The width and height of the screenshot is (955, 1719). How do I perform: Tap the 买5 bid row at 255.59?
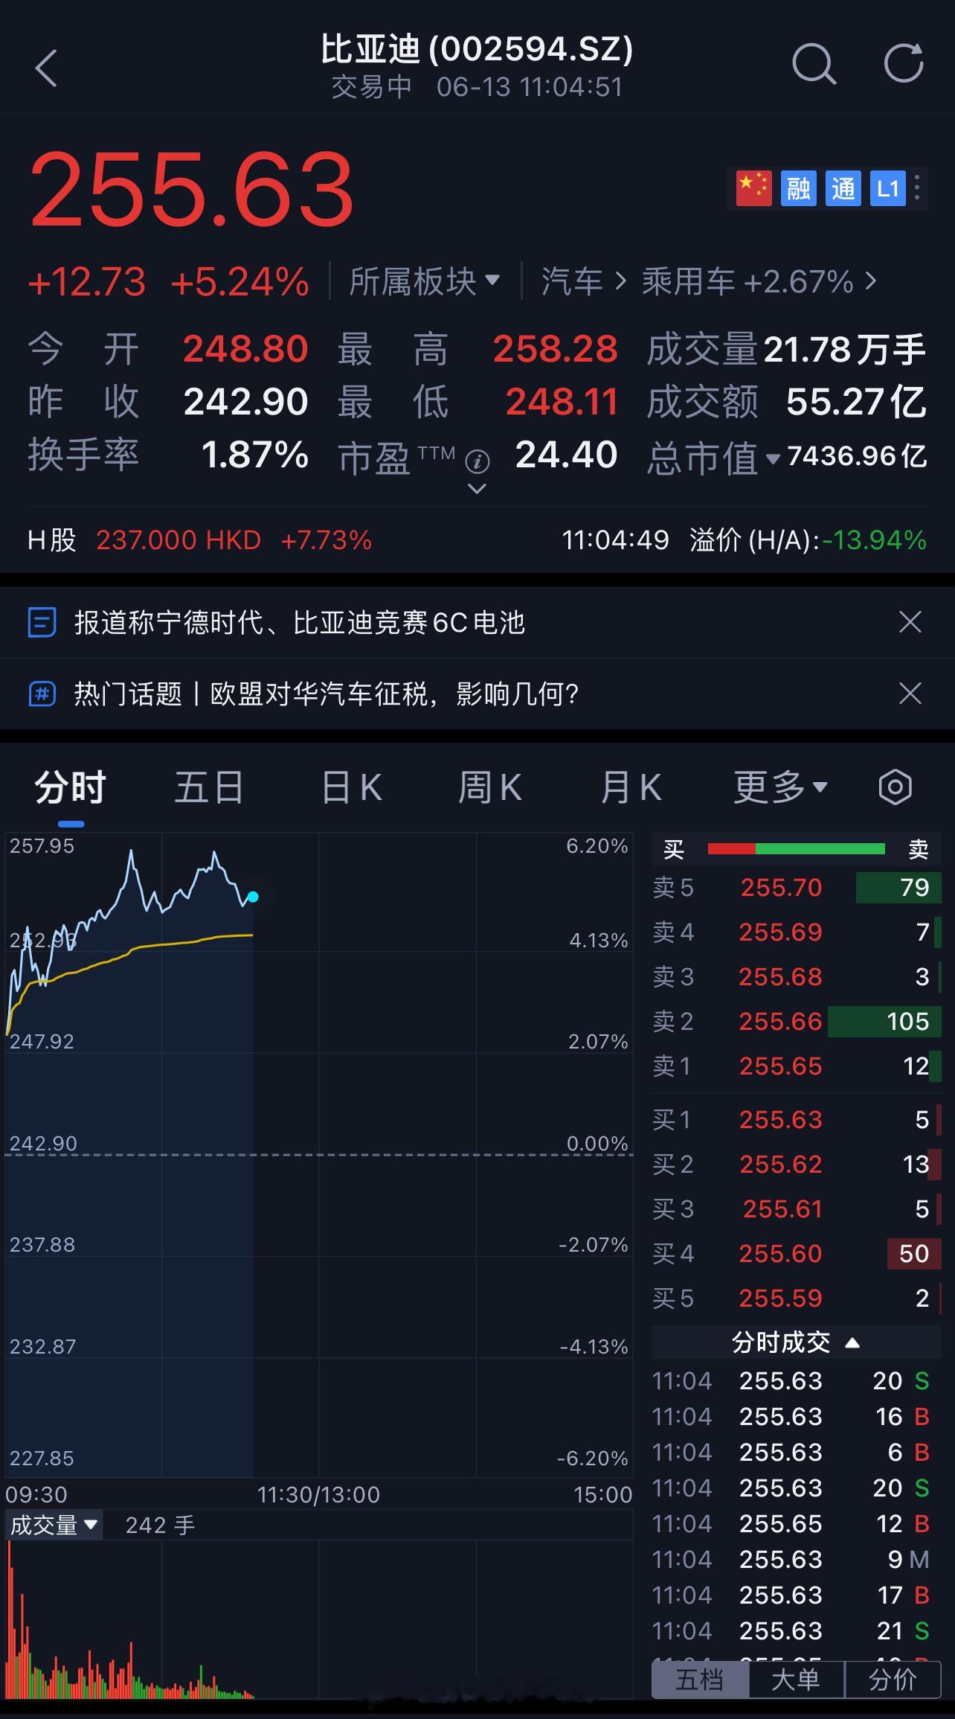tap(797, 1299)
